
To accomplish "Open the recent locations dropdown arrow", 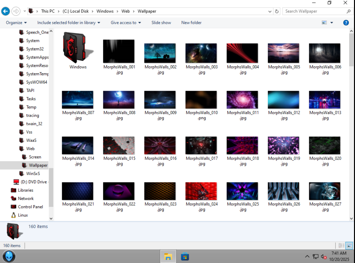I will click(25, 11).
